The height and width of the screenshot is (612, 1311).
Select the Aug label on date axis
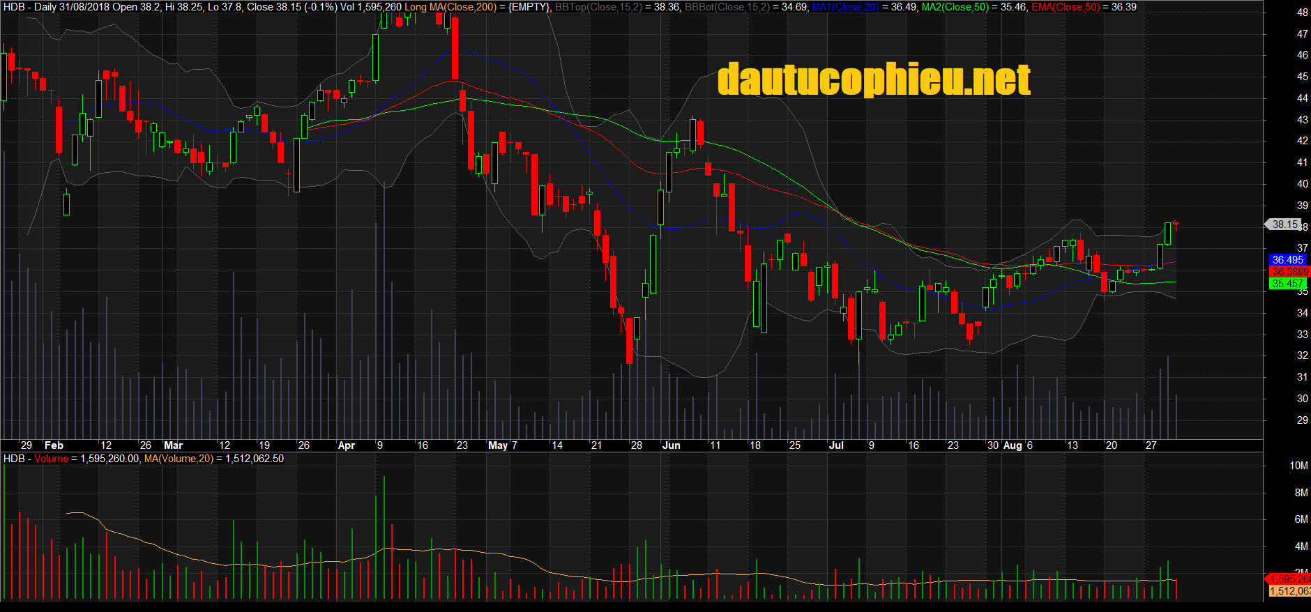point(1012,445)
